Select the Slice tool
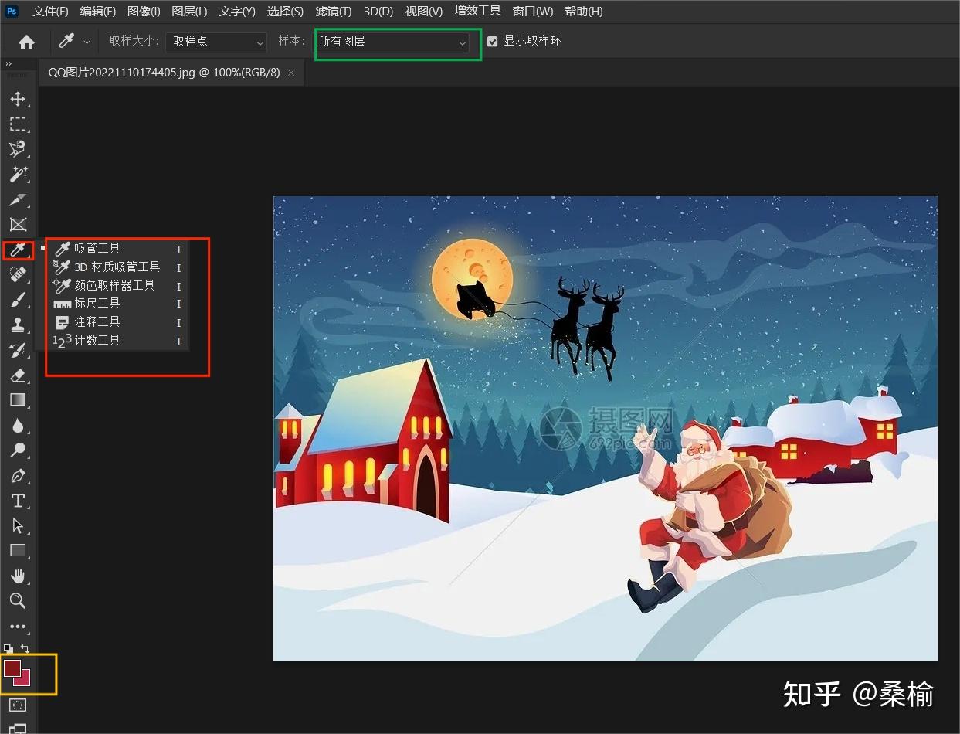Viewport: 960px width, 734px height. tap(18, 199)
